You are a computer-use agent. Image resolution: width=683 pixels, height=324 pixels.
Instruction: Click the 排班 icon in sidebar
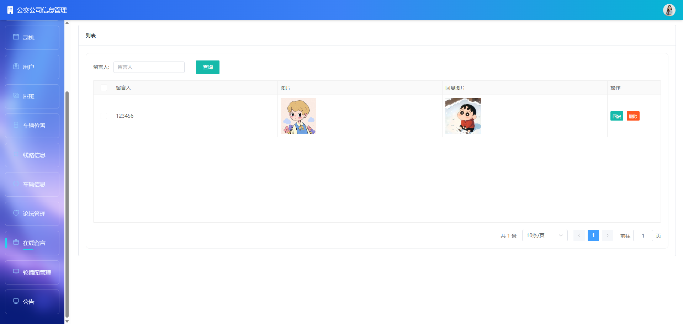[16, 96]
